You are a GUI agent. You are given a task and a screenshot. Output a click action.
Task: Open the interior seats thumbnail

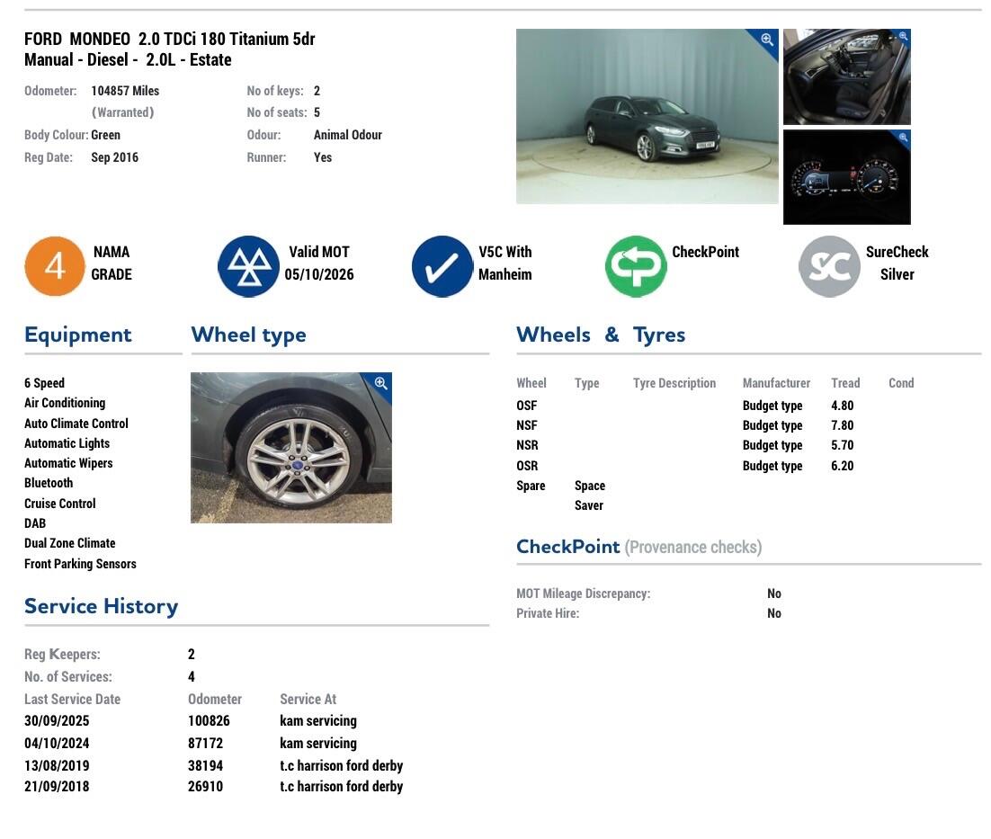point(846,76)
